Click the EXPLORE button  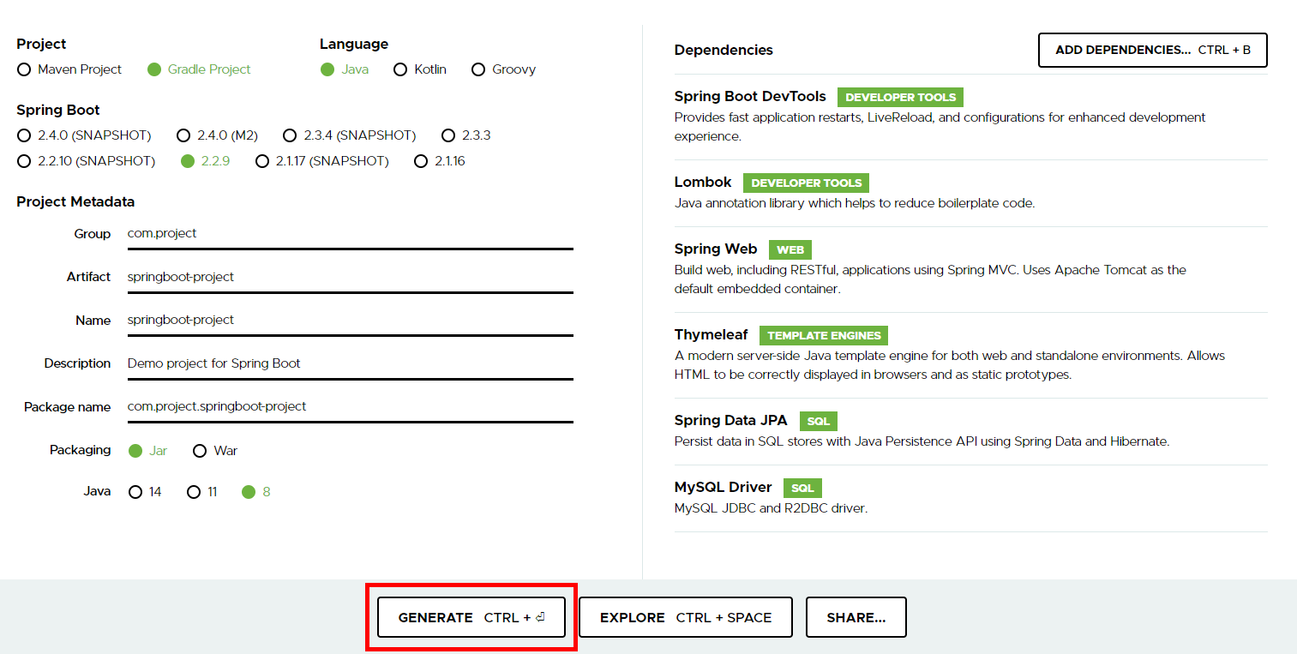[686, 617]
